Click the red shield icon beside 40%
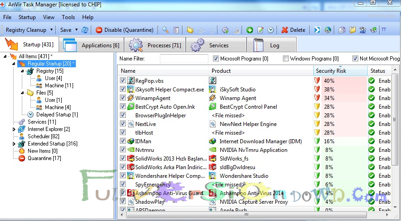401x221 pixels. [x=317, y=80]
